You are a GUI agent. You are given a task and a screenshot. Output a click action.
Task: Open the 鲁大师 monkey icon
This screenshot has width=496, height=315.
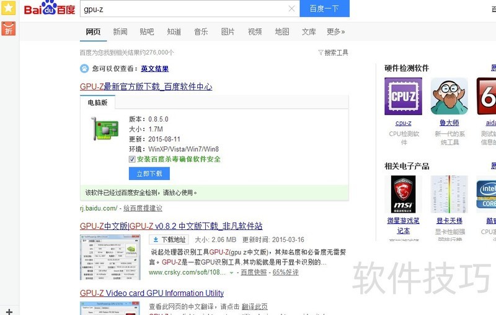(x=449, y=96)
